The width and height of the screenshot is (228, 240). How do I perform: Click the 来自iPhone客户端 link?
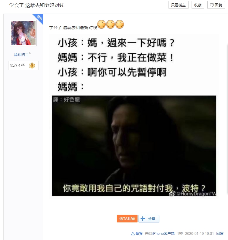160,234
